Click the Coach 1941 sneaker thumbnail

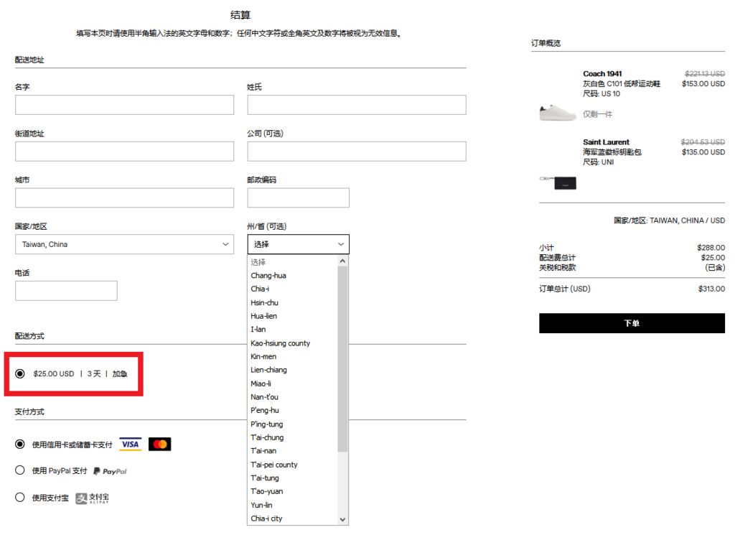pos(557,113)
